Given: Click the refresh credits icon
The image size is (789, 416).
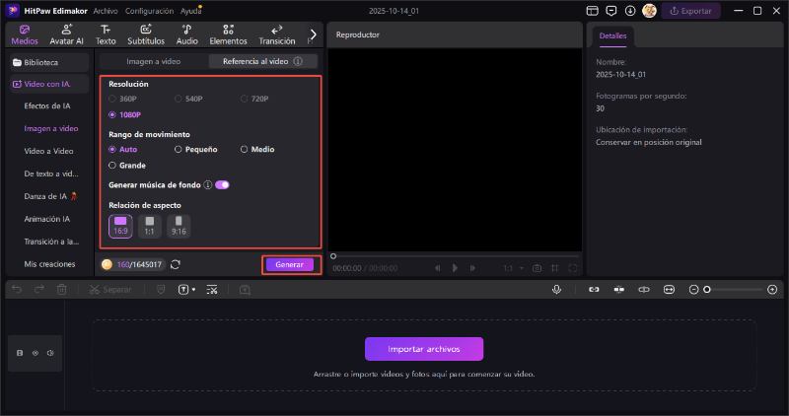Looking at the screenshot, I should click(x=176, y=264).
